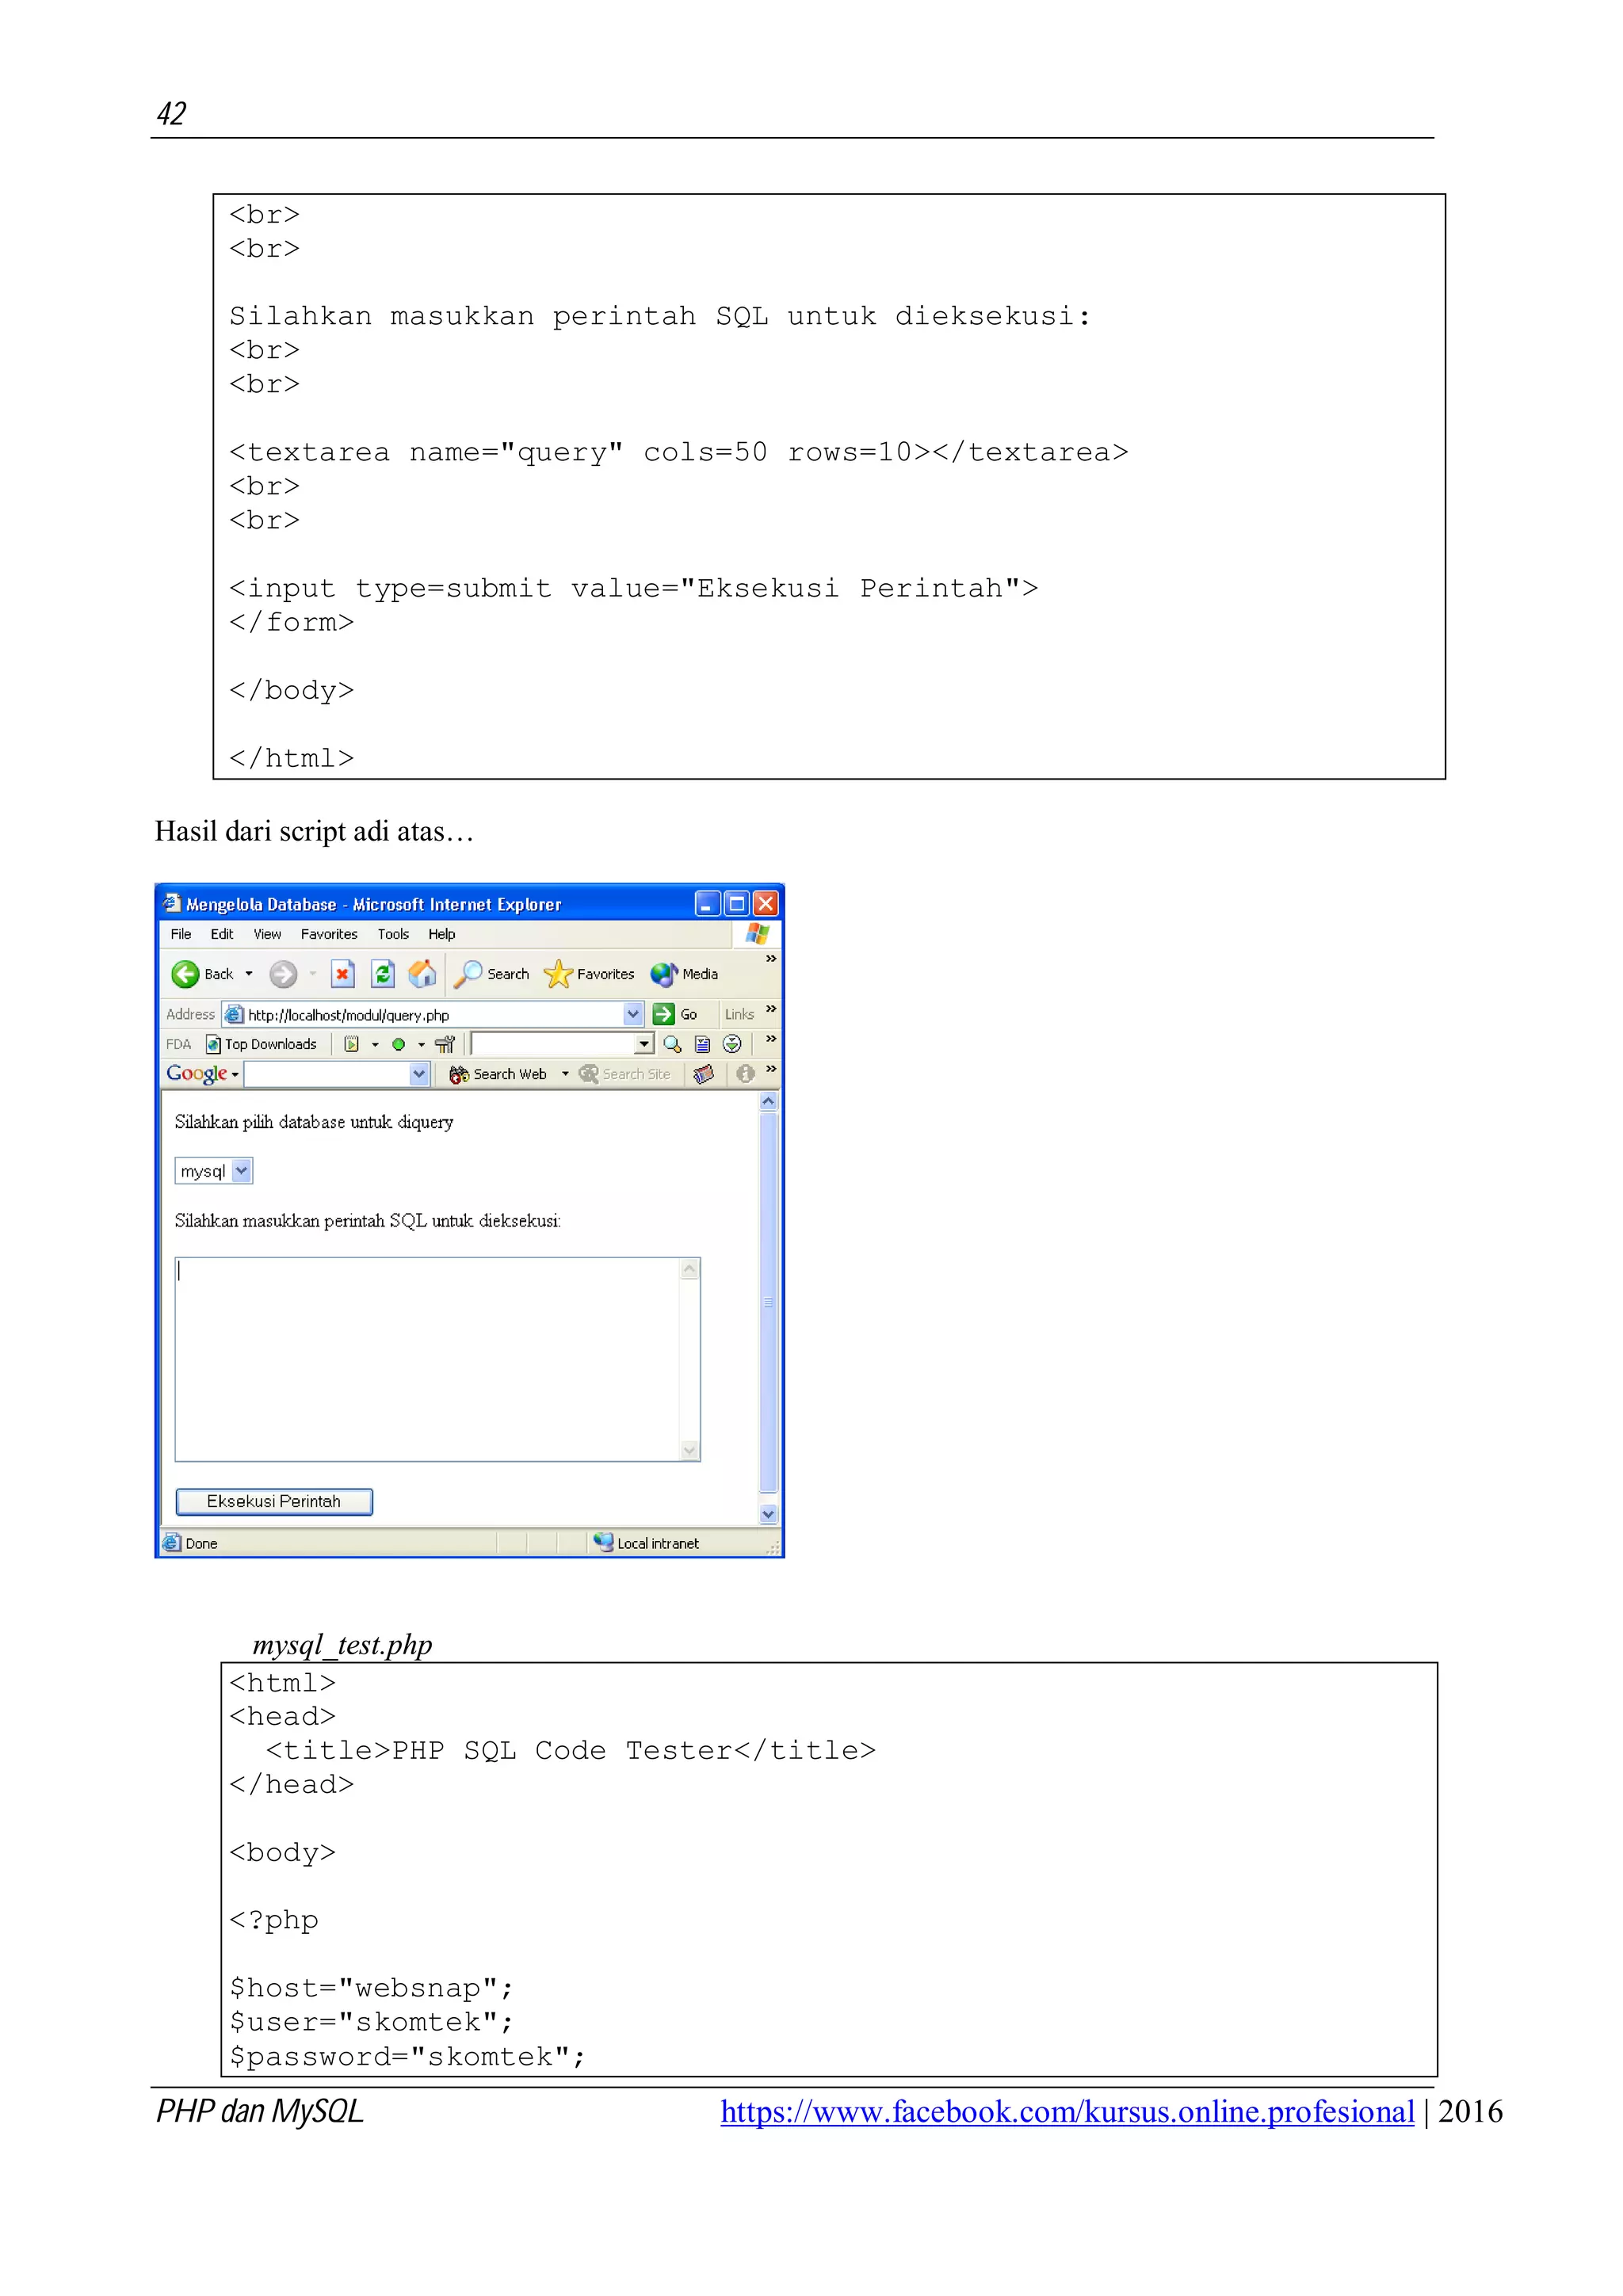1623x2296 pixels.
Task: Expand the FDA toolbar overflow chevron
Action: [x=771, y=1039]
